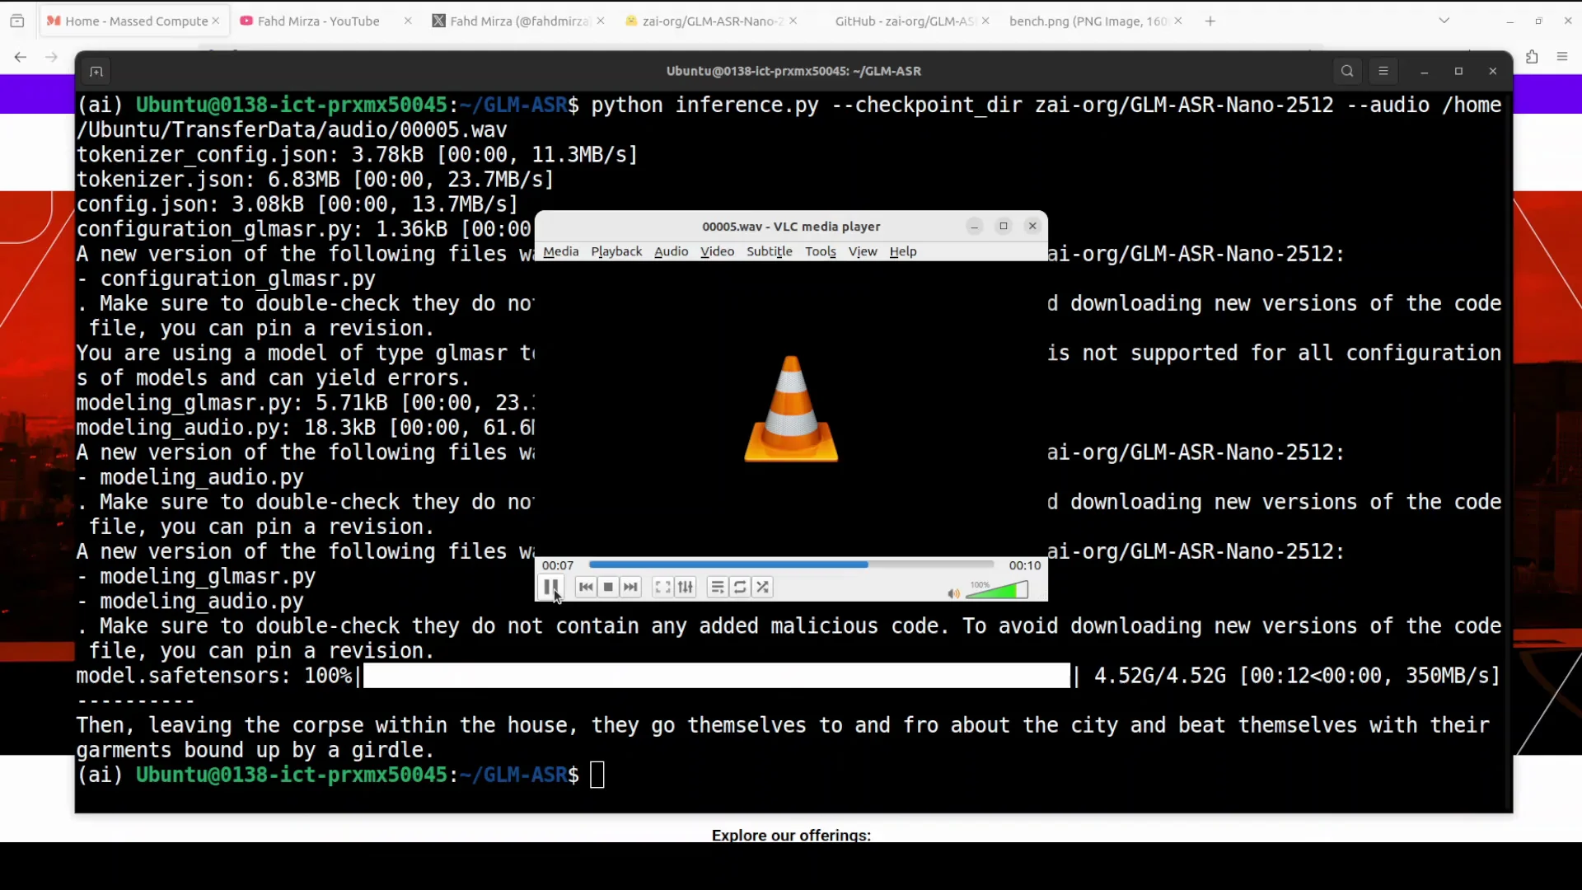Show the VLC playlist

718,586
